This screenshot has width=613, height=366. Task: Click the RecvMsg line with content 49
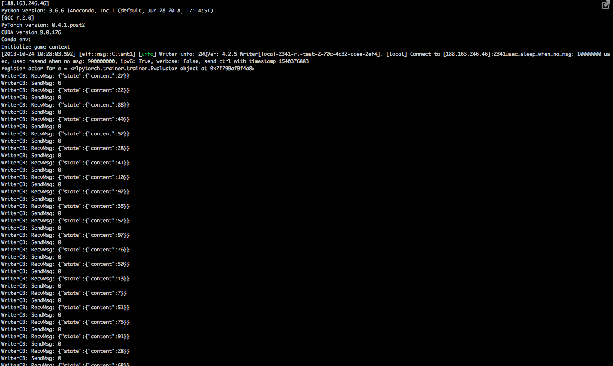point(65,119)
